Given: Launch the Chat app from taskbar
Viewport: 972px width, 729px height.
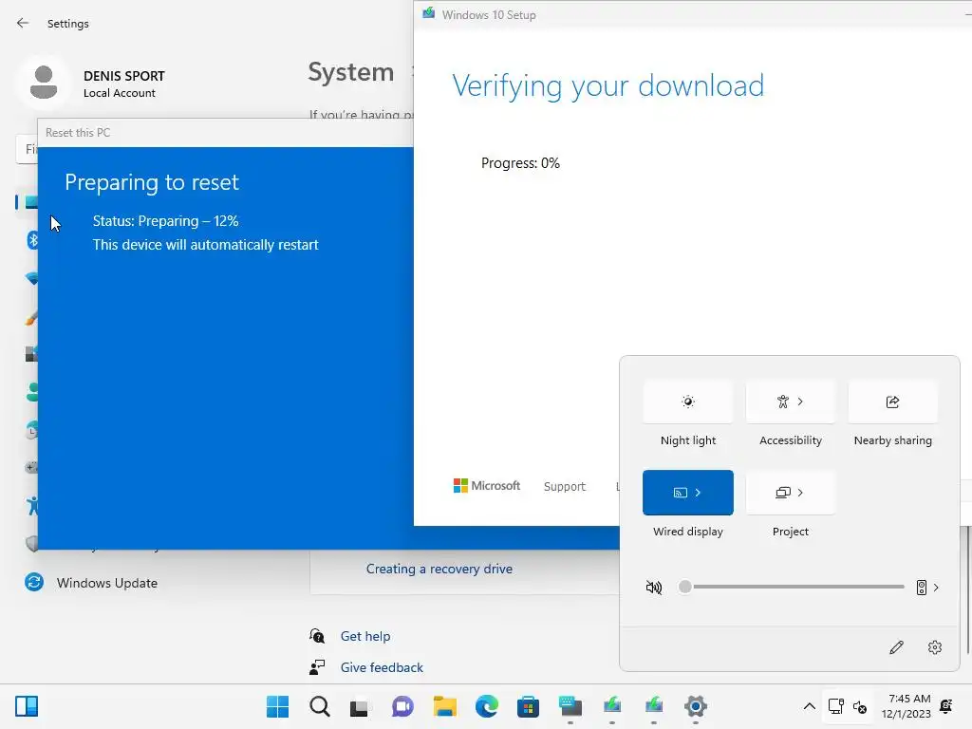Looking at the screenshot, I should (x=402, y=706).
